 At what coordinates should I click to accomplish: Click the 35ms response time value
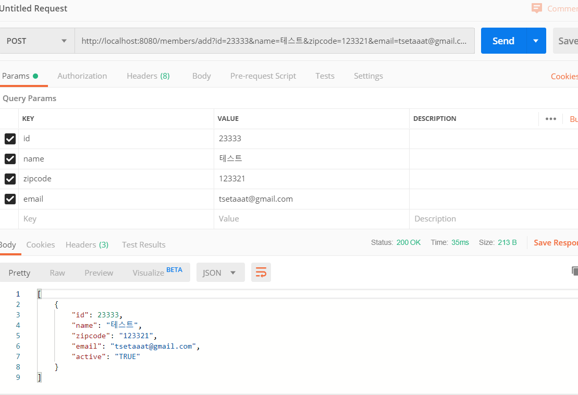point(460,242)
